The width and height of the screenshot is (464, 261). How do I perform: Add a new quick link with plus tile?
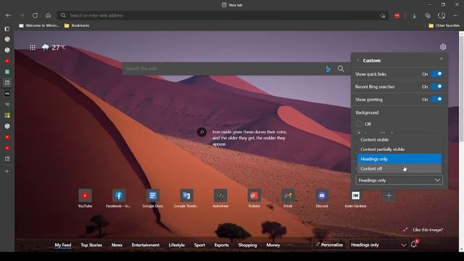click(x=389, y=195)
